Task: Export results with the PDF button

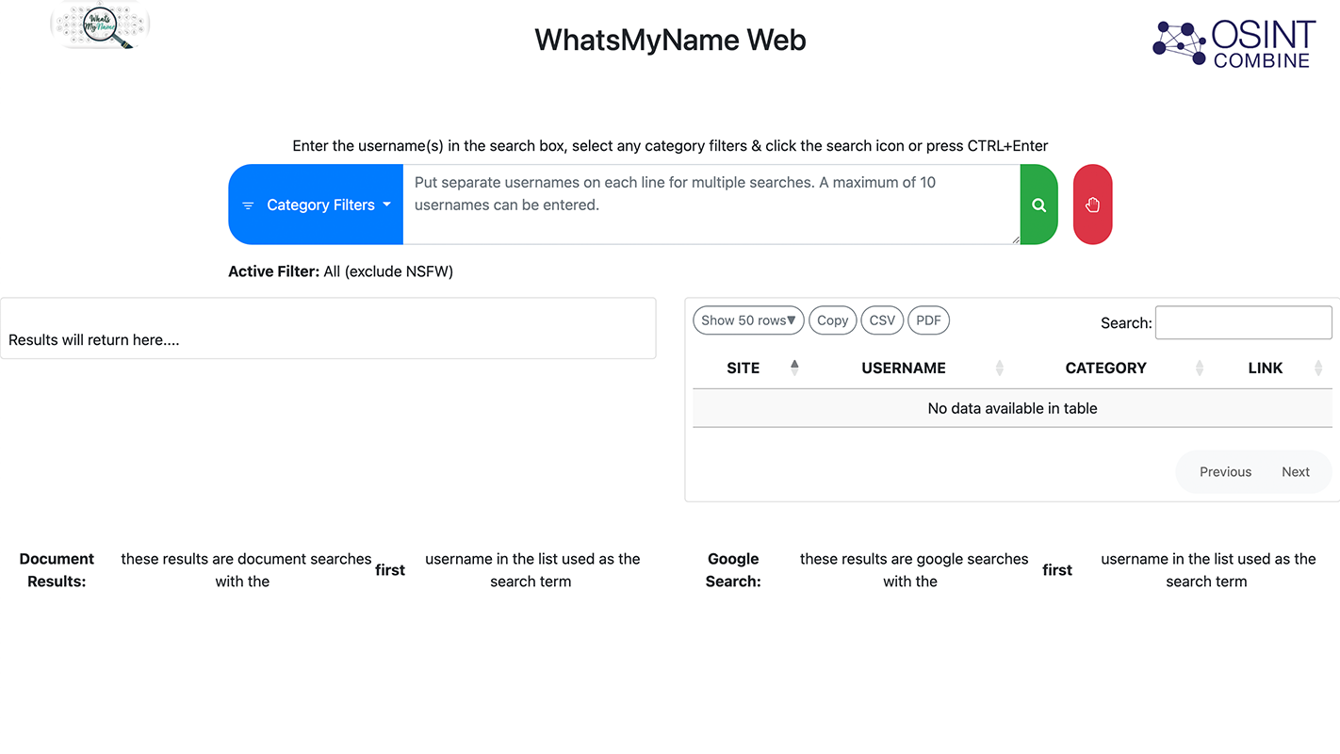Action: [x=928, y=320]
